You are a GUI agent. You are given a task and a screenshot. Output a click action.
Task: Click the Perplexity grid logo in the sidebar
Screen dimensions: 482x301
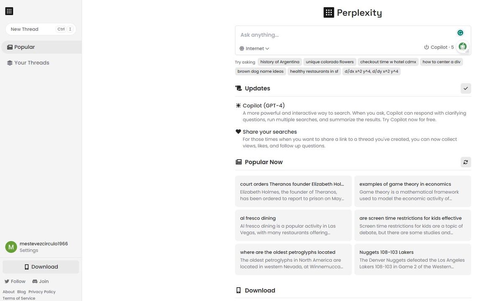tap(9, 11)
